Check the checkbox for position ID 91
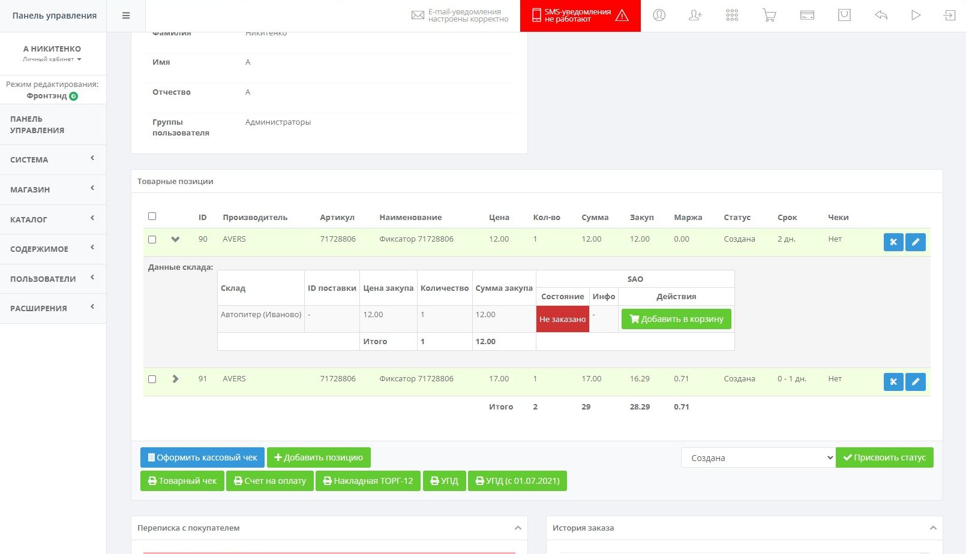Screen dimensions: 966x554 pyautogui.click(x=152, y=379)
